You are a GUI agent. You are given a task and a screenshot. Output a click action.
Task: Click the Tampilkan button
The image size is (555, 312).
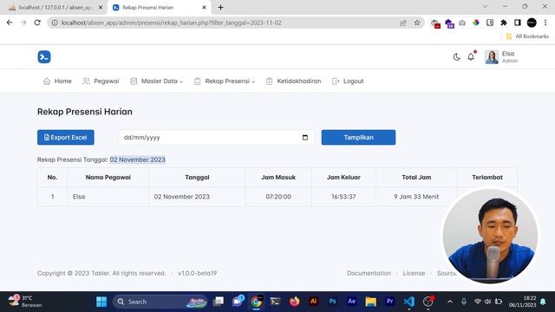coord(358,137)
